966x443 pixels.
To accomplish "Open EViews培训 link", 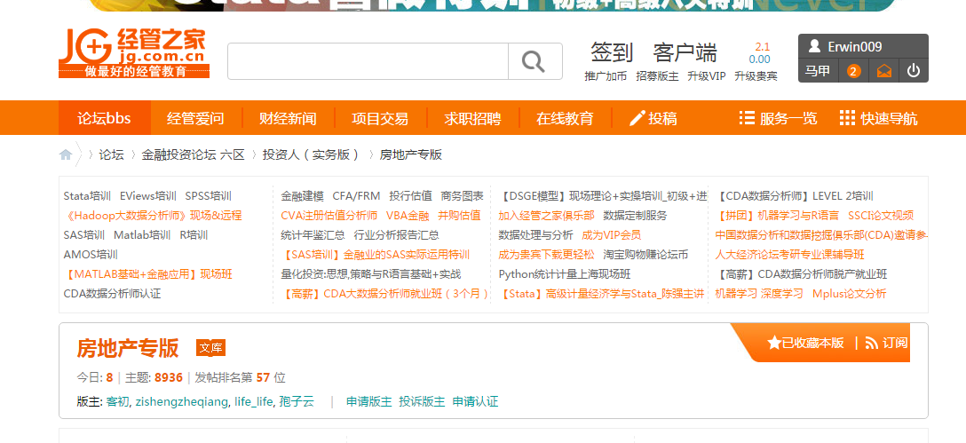I will pos(148,196).
